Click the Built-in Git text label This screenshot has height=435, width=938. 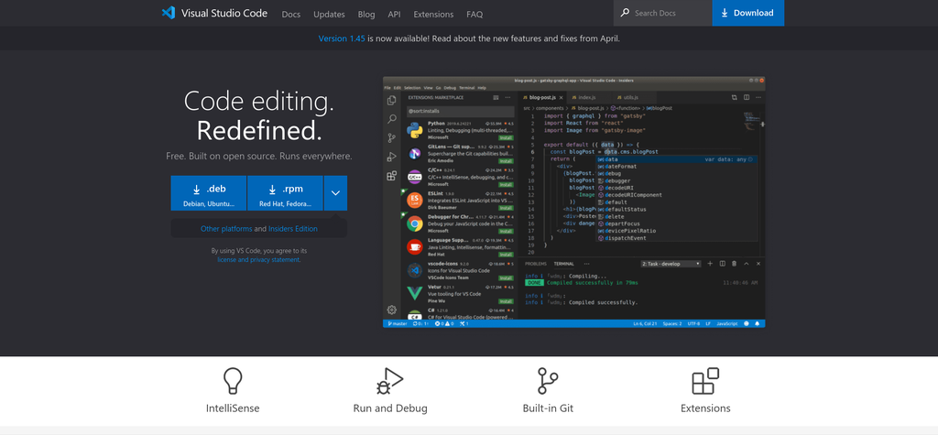click(x=548, y=408)
